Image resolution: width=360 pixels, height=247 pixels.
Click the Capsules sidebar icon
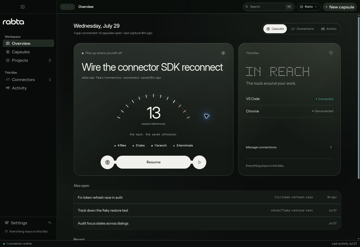pyautogui.click(x=8, y=52)
